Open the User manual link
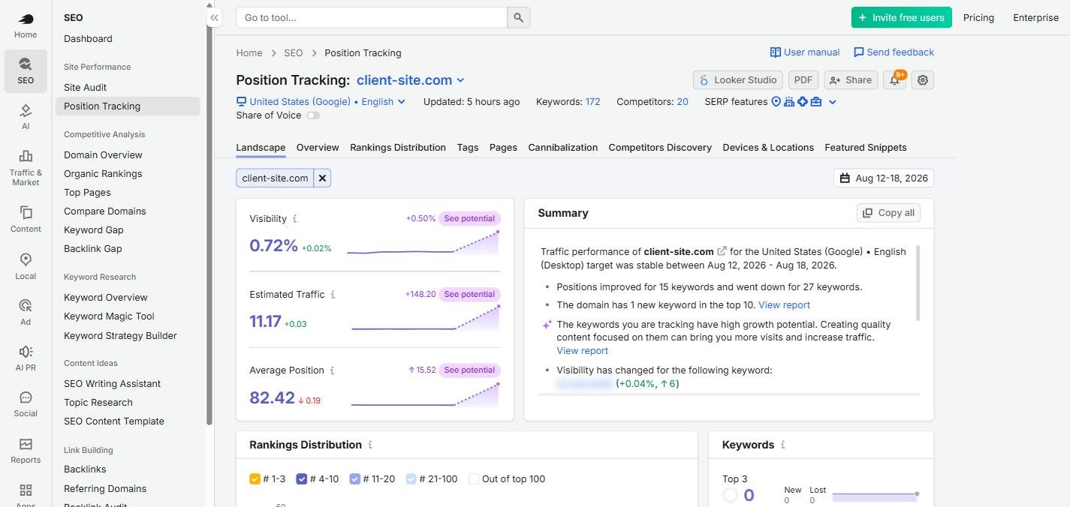Viewport: 1070px width, 507px height. (805, 52)
